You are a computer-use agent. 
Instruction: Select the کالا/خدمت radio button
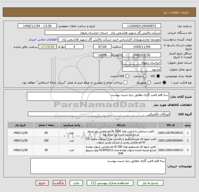tap(127, 76)
